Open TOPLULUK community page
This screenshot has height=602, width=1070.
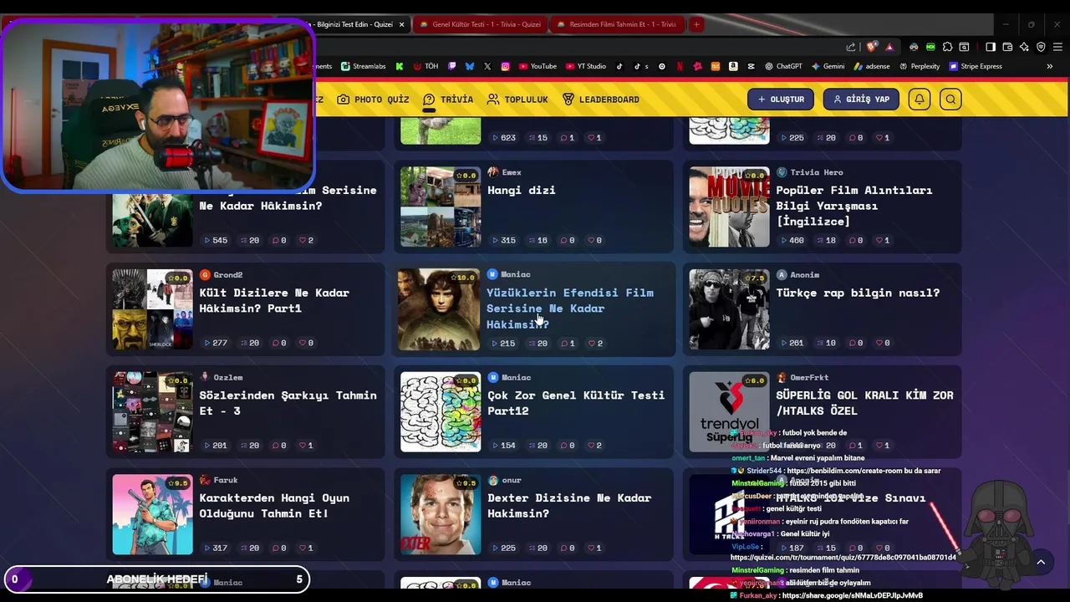517,99
